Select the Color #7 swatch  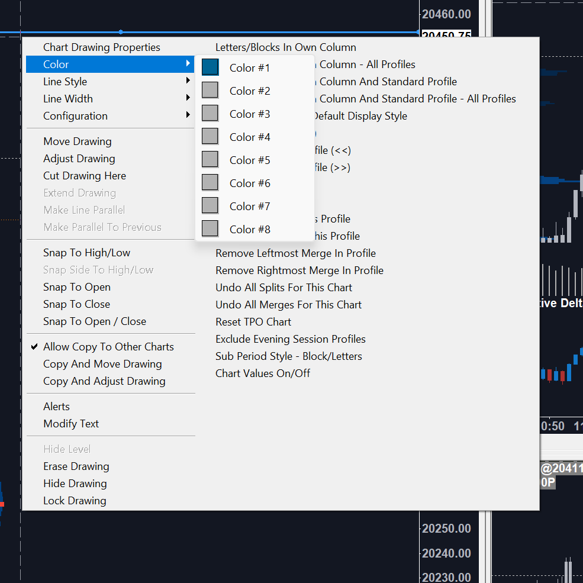click(210, 205)
